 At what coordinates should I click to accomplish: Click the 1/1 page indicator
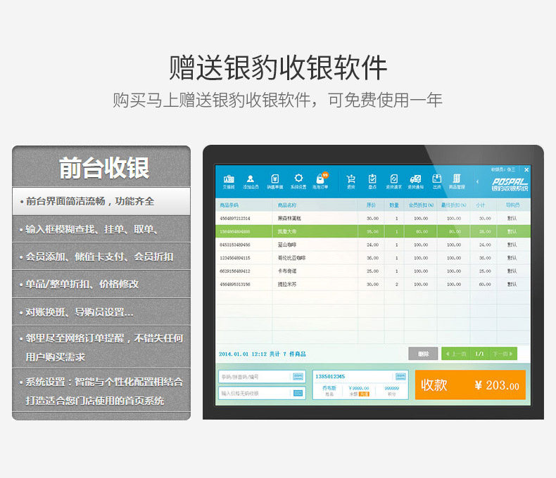479,354
